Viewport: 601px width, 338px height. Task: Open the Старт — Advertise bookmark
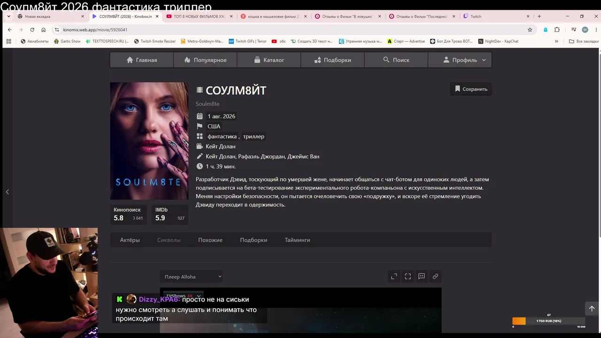pos(406,41)
